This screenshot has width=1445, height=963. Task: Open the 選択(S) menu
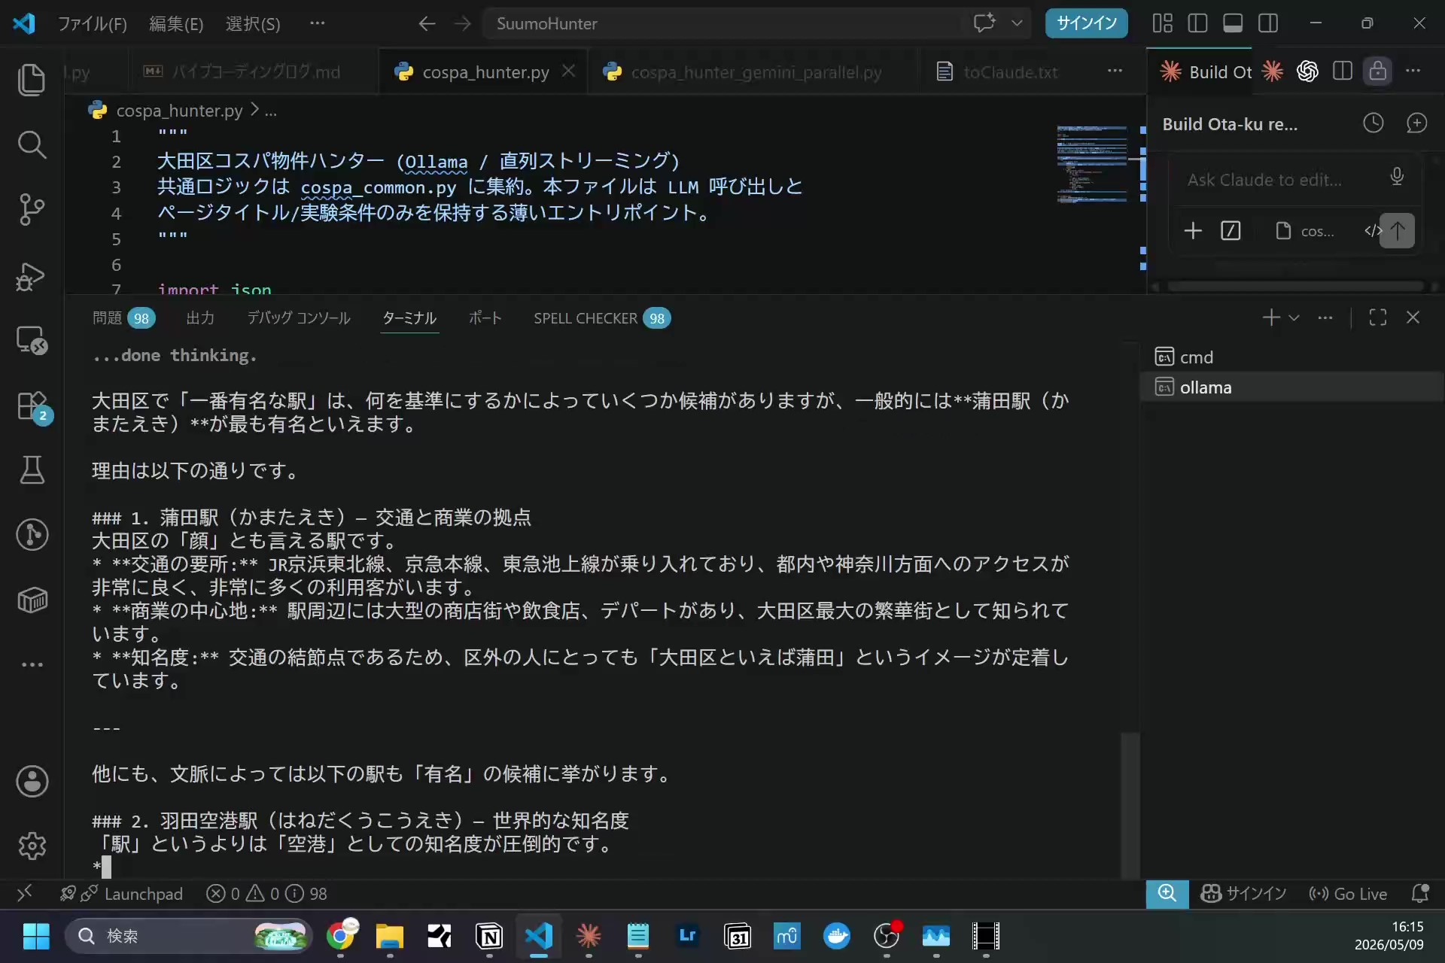[x=253, y=24]
